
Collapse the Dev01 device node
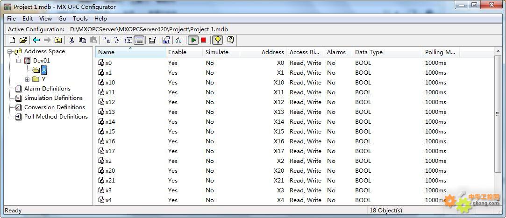(19, 61)
